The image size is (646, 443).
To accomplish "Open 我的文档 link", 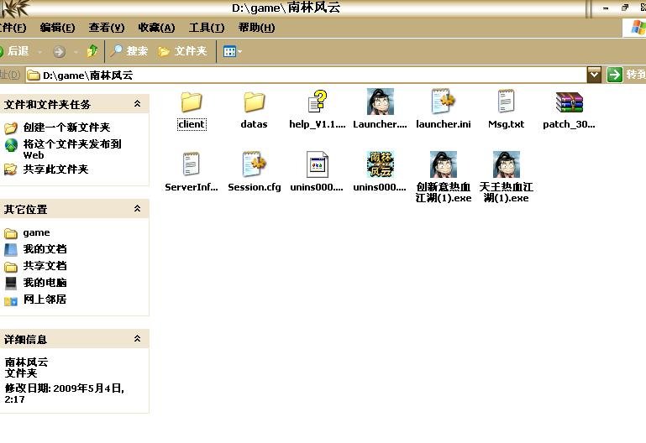I will [x=45, y=249].
